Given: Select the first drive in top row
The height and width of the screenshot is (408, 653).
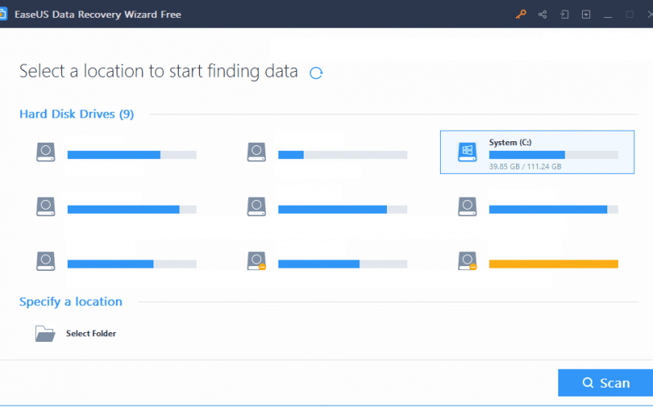Looking at the screenshot, I should coord(116,153).
